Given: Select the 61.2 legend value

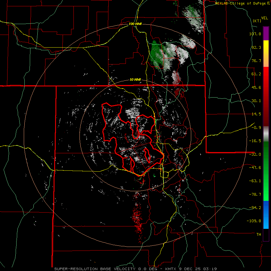Looking at the screenshot, I should pos(256,74).
